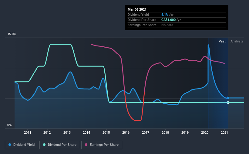Toggle the Earnings Per Share legend button
249x154 pixels.
tap(102, 145)
